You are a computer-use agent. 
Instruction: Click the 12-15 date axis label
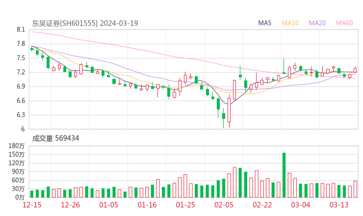32,205
